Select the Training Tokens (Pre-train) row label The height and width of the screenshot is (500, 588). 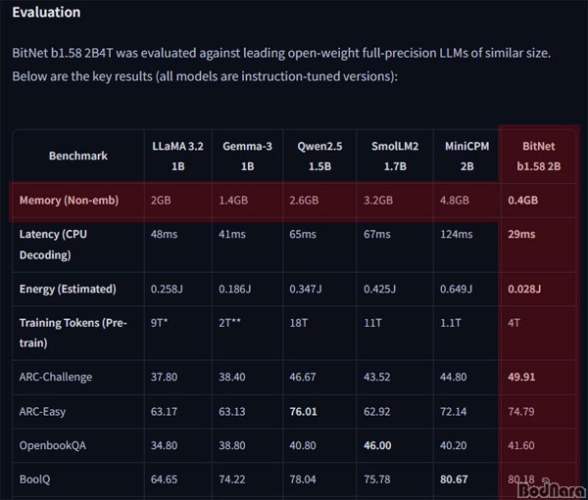(73, 333)
